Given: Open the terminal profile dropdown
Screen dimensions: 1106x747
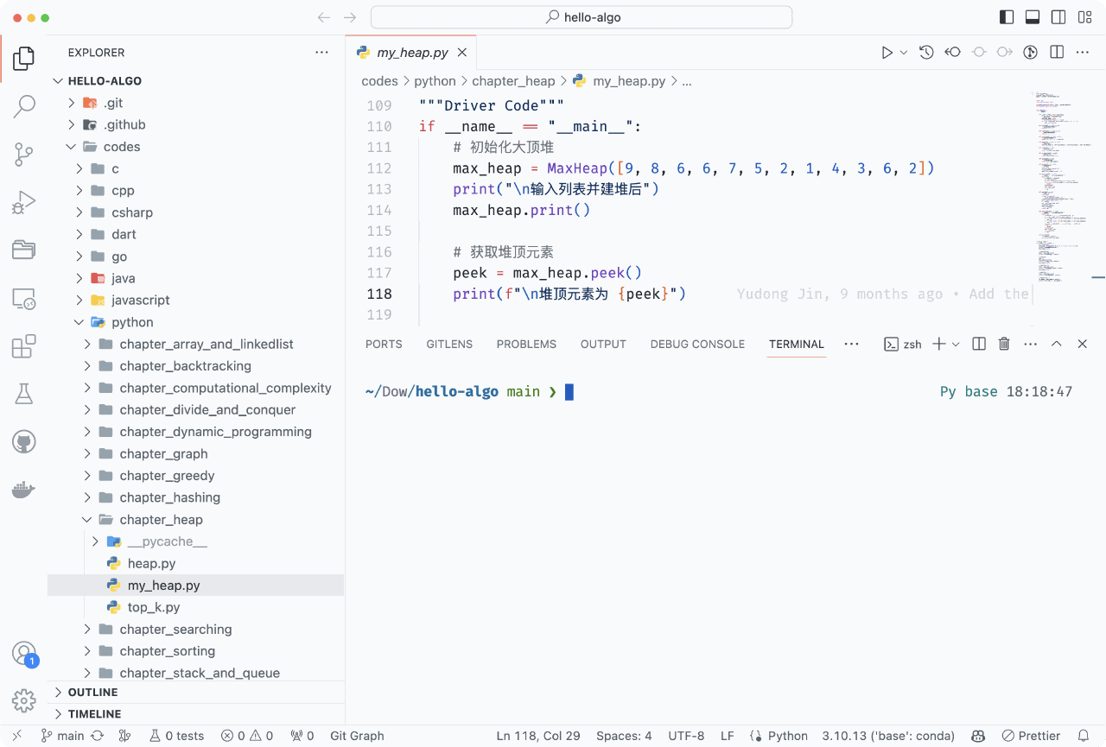Looking at the screenshot, I should click(955, 344).
